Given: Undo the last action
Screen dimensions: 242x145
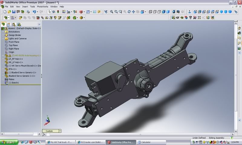Looking at the screenshot, I should click(34, 12).
